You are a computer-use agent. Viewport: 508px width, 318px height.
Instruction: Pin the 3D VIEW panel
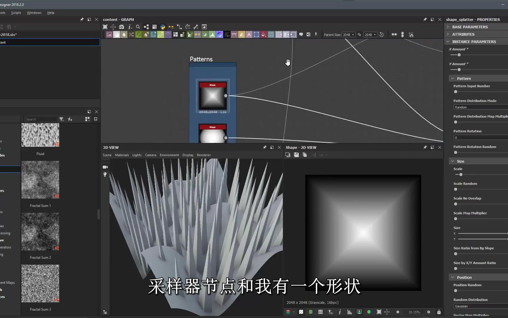(265, 147)
